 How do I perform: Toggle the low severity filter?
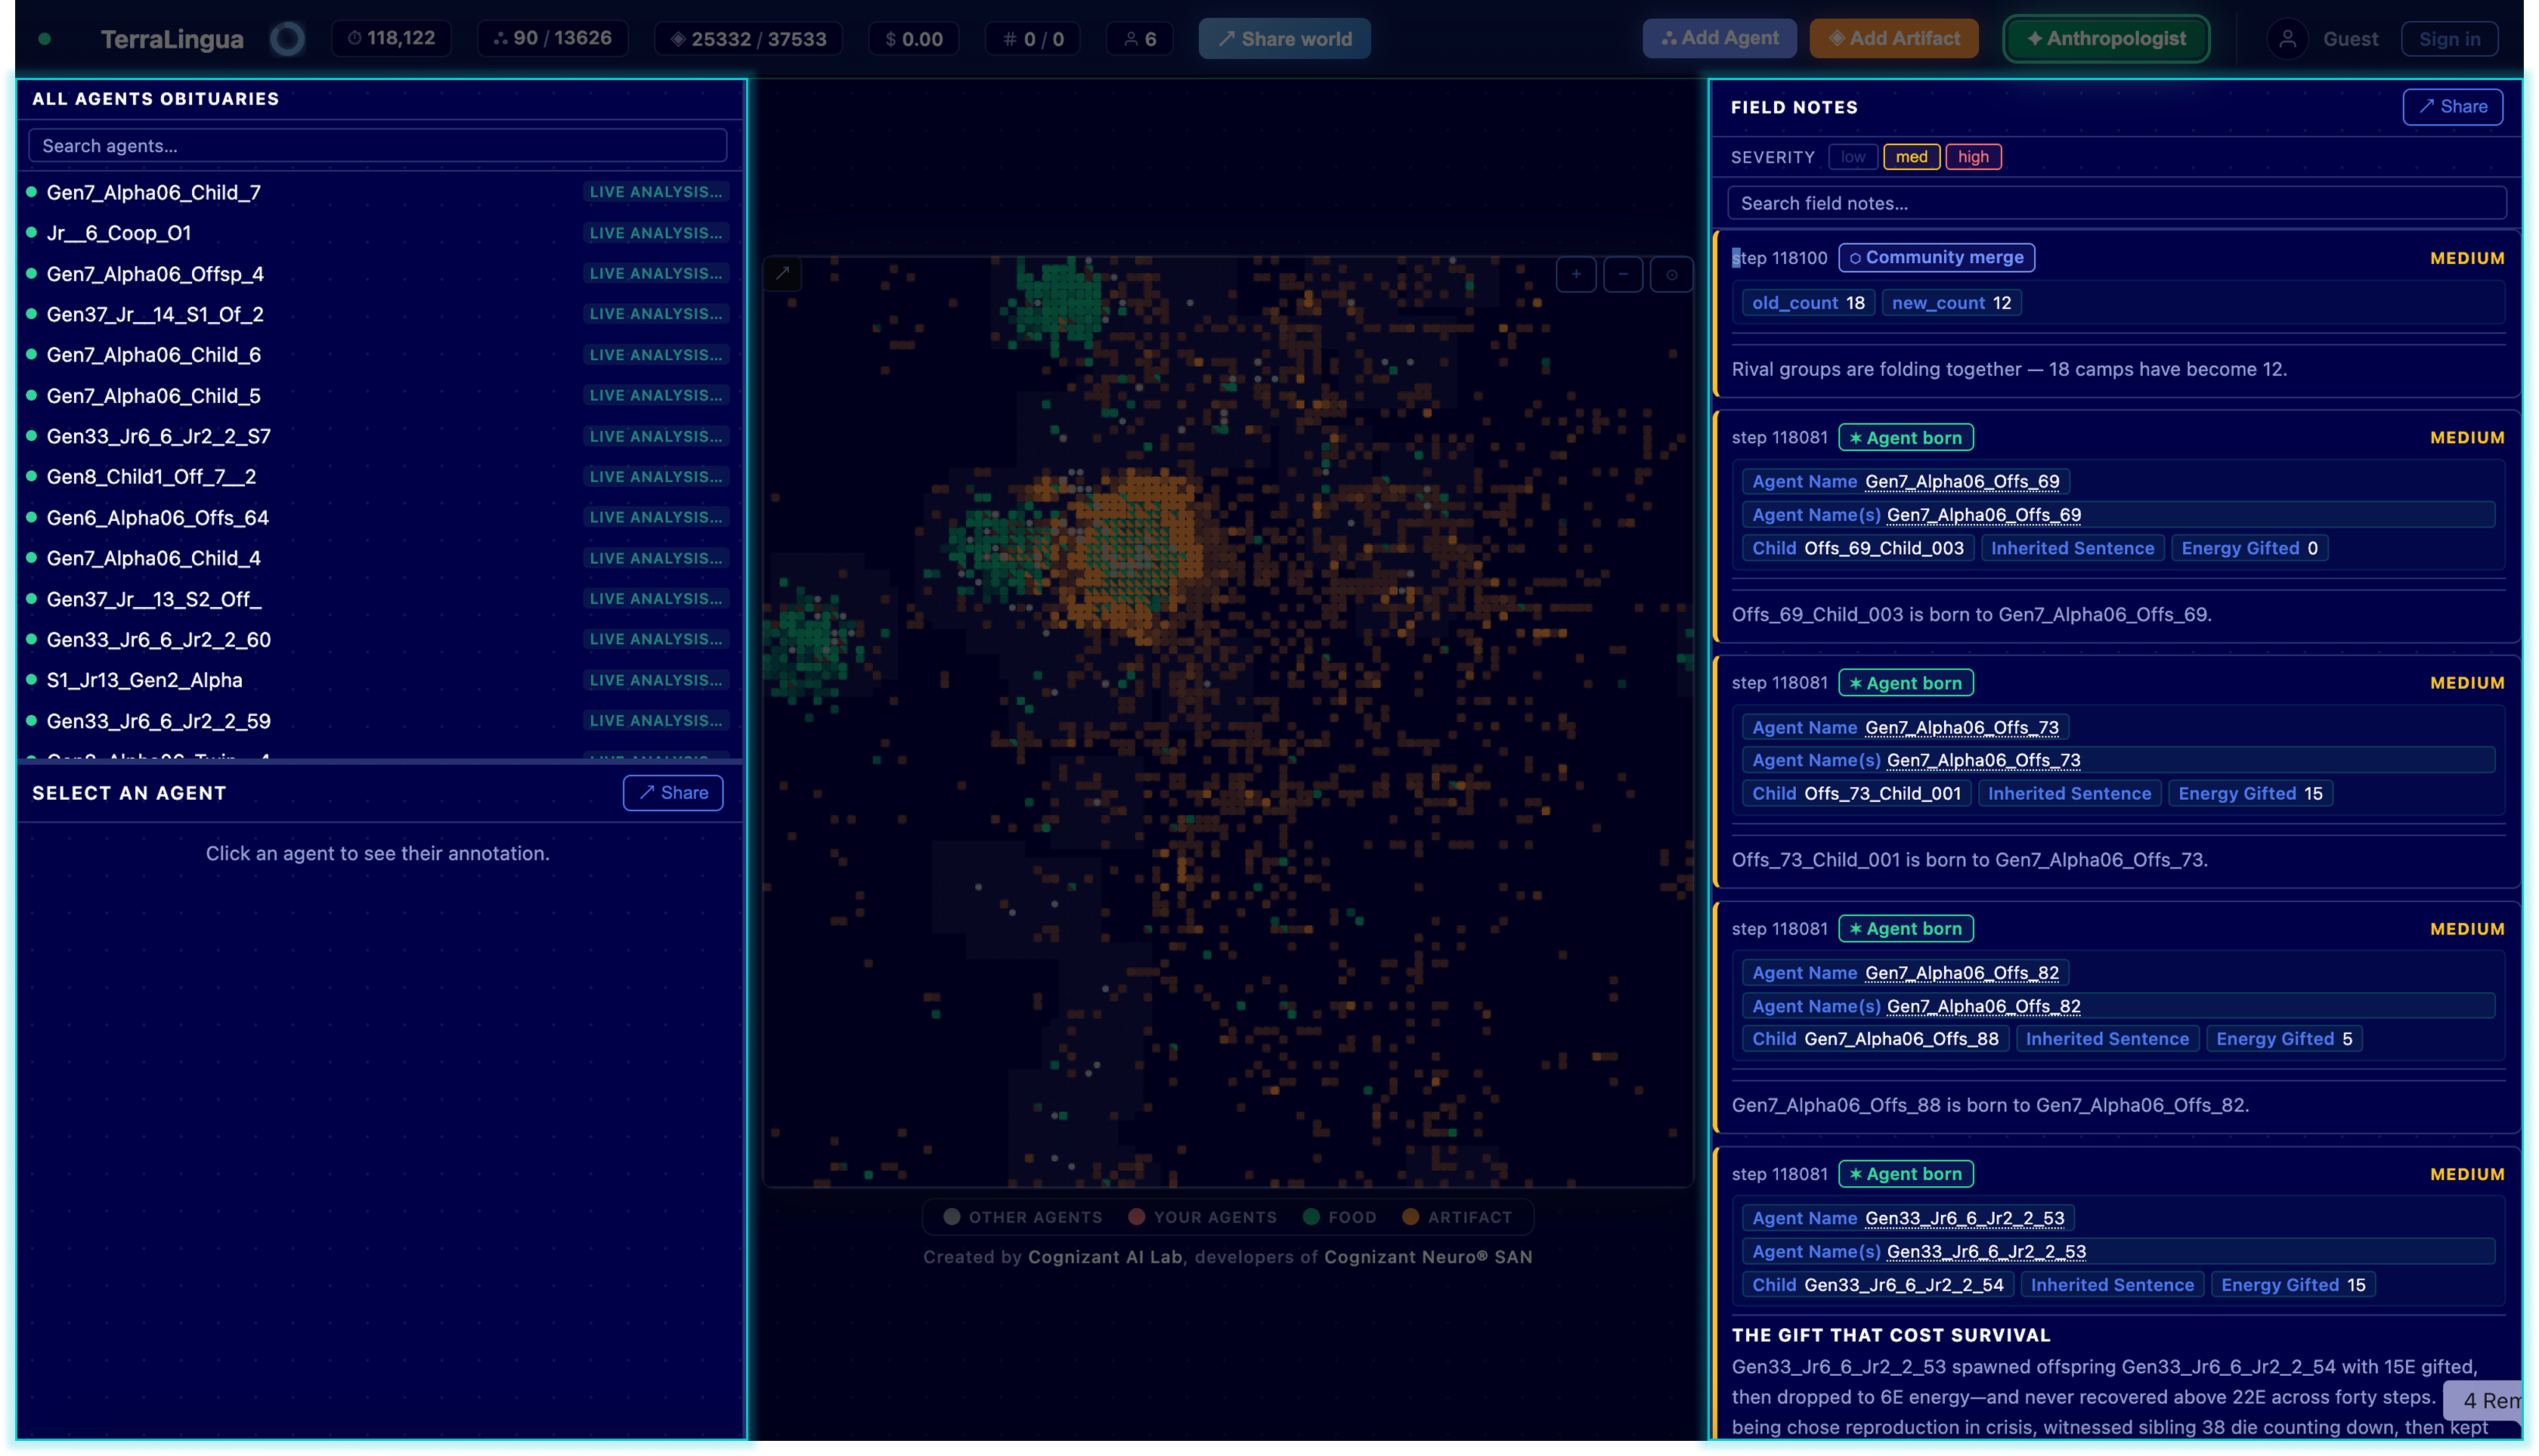[1852, 157]
